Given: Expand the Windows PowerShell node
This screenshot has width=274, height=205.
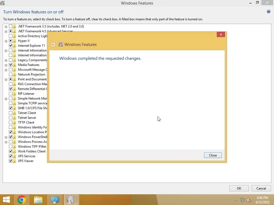Looking at the screenshot, I should click(x=6, y=137).
